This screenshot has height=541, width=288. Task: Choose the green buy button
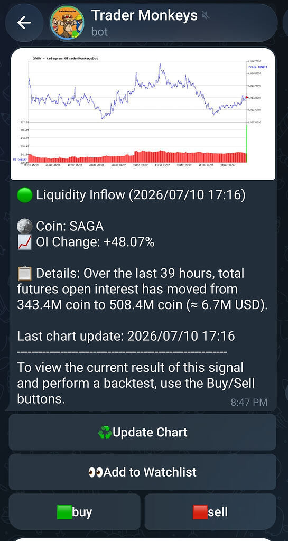(x=75, y=512)
